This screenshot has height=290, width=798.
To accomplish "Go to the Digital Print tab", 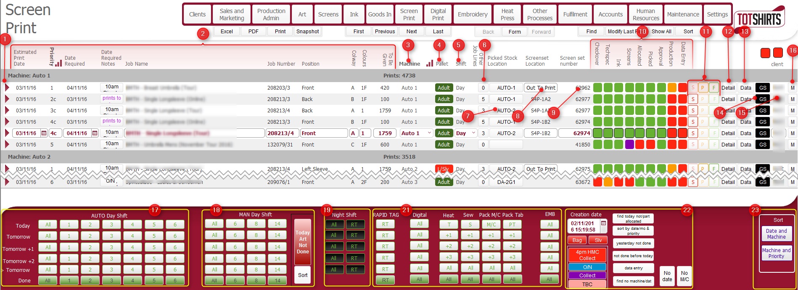I will coord(438,14).
